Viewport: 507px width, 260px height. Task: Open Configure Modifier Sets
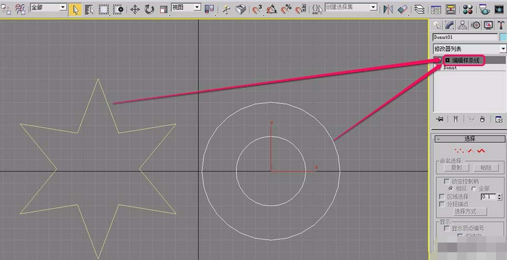[x=499, y=119]
